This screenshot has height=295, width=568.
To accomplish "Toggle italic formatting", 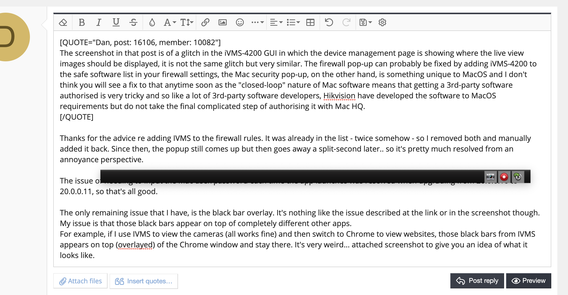I will (x=99, y=23).
